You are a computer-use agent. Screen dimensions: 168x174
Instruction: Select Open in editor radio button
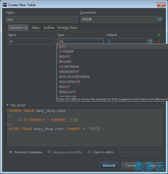click(x=89, y=152)
